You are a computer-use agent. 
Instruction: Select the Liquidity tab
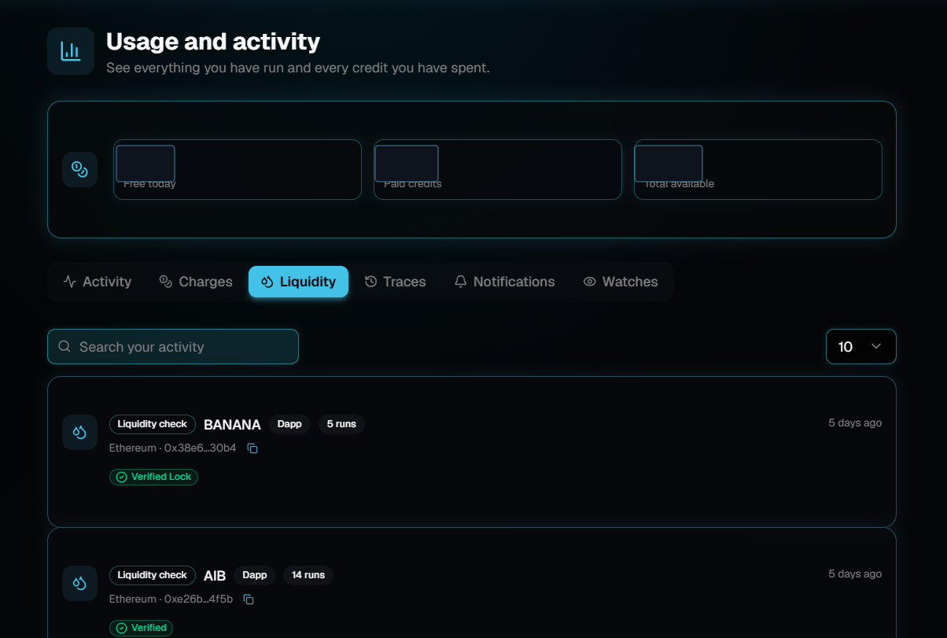tap(298, 282)
